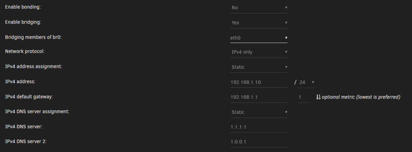Image resolution: width=412 pixels, height=152 pixels.
Task: Click the IPv4 default gateway label
Action: [x=29, y=97]
